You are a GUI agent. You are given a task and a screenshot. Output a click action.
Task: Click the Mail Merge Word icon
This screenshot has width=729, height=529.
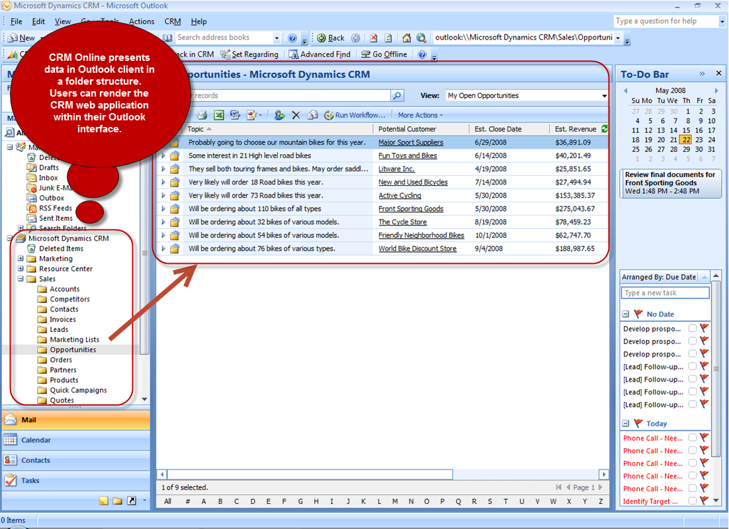236,115
